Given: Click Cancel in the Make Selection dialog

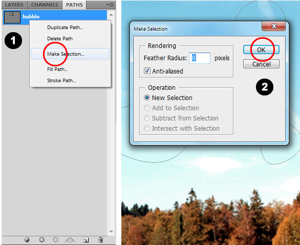Looking at the screenshot, I should click(261, 64).
